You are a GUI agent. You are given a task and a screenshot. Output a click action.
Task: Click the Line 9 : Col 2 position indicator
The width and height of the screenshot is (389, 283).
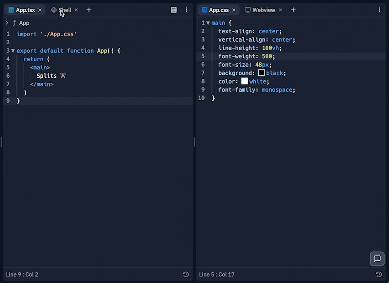coord(22,275)
